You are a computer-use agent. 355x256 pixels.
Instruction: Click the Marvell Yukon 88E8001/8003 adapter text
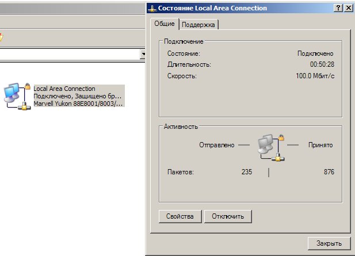click(78, 104)
